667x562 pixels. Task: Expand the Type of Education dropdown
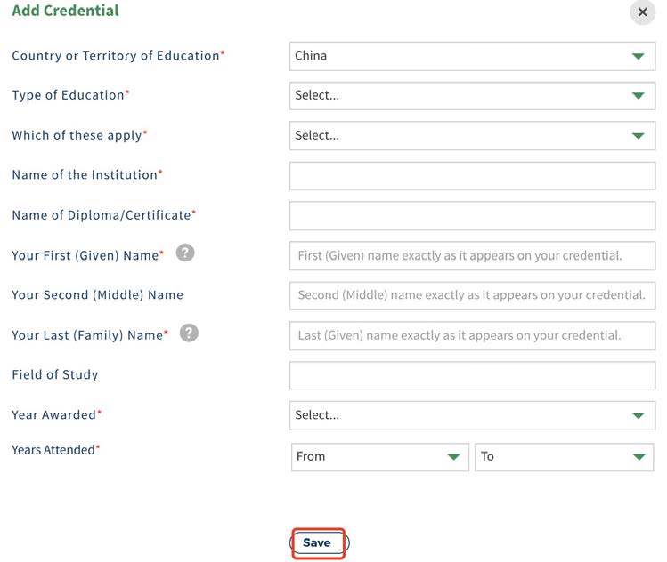(472, 96)
